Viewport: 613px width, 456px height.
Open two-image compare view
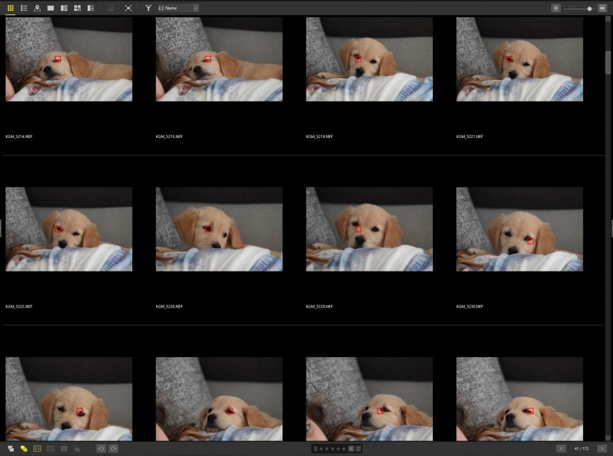pyautogui.click(x=64, y=8)
